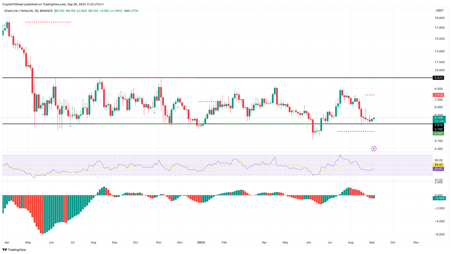This screenshot has width=451, height=254.
Task: Click the purple lightning bolt trading icon
Action: coord(373,148)
